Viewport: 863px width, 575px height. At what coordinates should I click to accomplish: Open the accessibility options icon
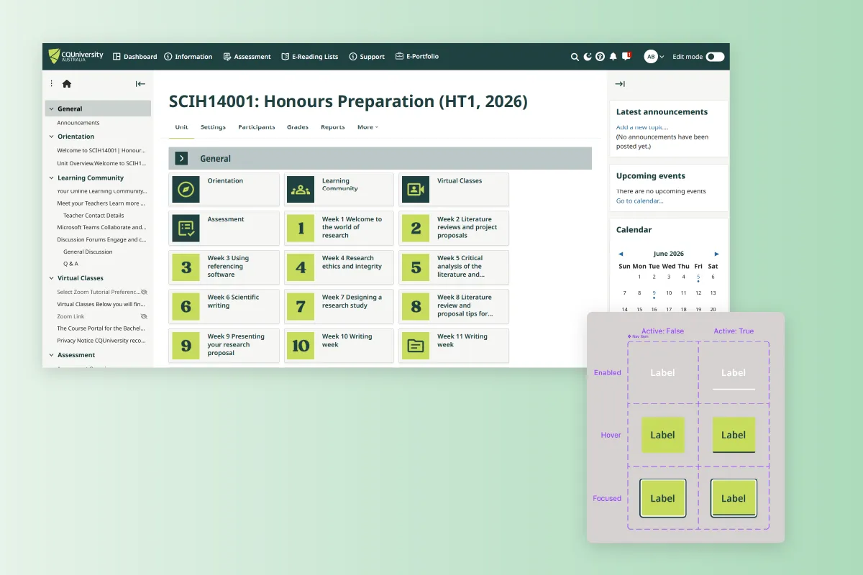click(x=601, y=57)
